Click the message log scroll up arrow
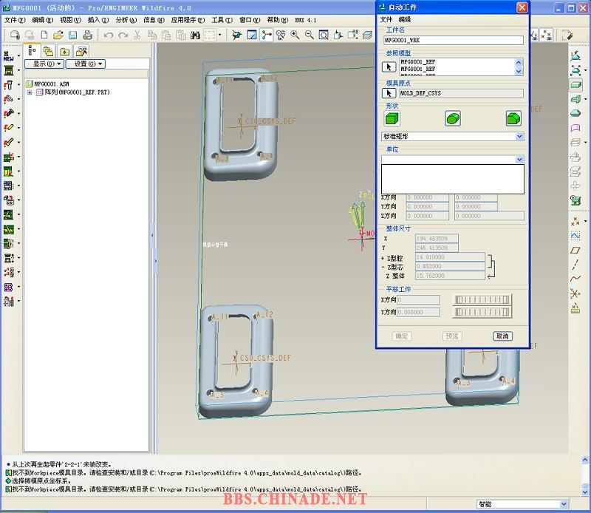Screen dimensions: 591x513 pyautogui.click(x=584, y=460)
